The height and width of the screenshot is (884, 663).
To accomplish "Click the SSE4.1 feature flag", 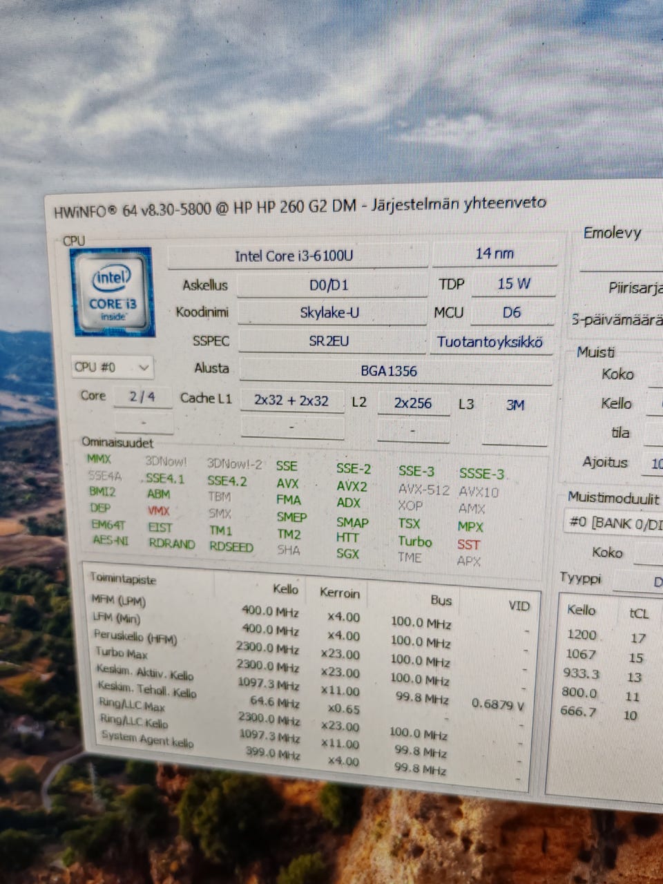I will click(164, 478).
